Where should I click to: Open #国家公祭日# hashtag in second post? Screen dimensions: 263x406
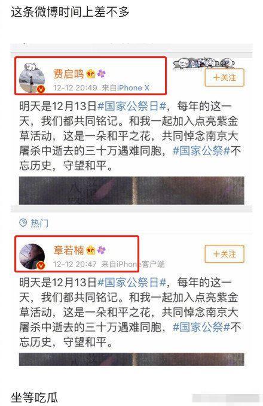click(131, 283)
